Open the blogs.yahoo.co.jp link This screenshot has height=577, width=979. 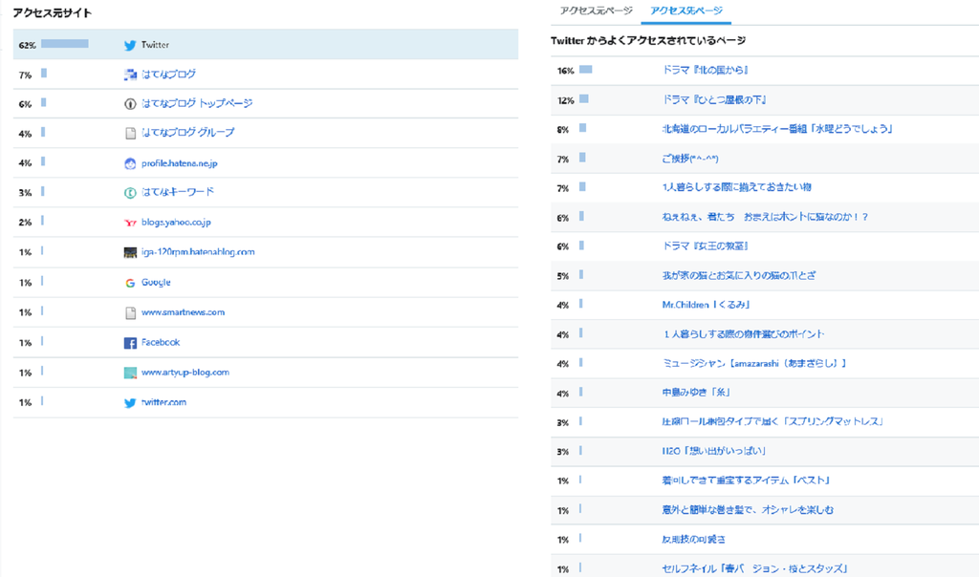[176, 222]
